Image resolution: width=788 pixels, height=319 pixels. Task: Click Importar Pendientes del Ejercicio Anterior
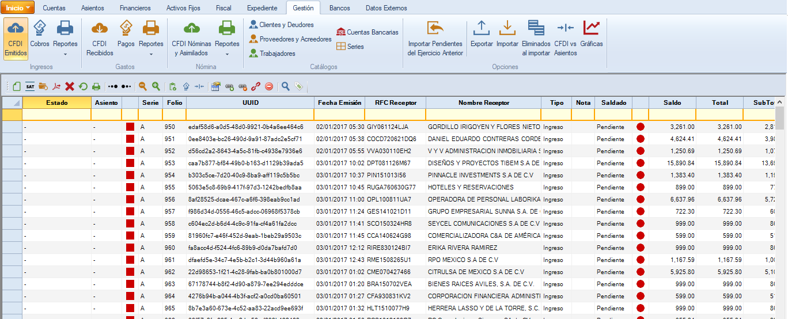pos(435,39)
